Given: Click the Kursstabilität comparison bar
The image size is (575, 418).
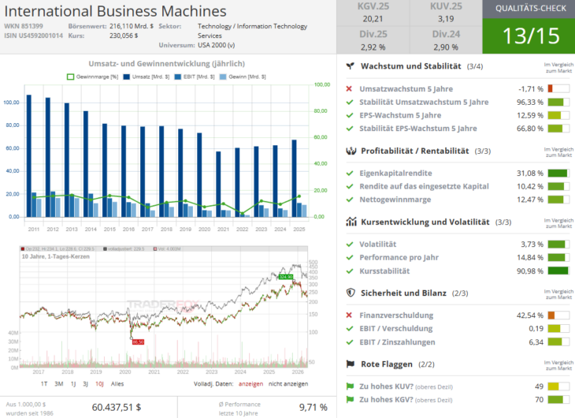Looking at the screenshot, I should 558,271.
